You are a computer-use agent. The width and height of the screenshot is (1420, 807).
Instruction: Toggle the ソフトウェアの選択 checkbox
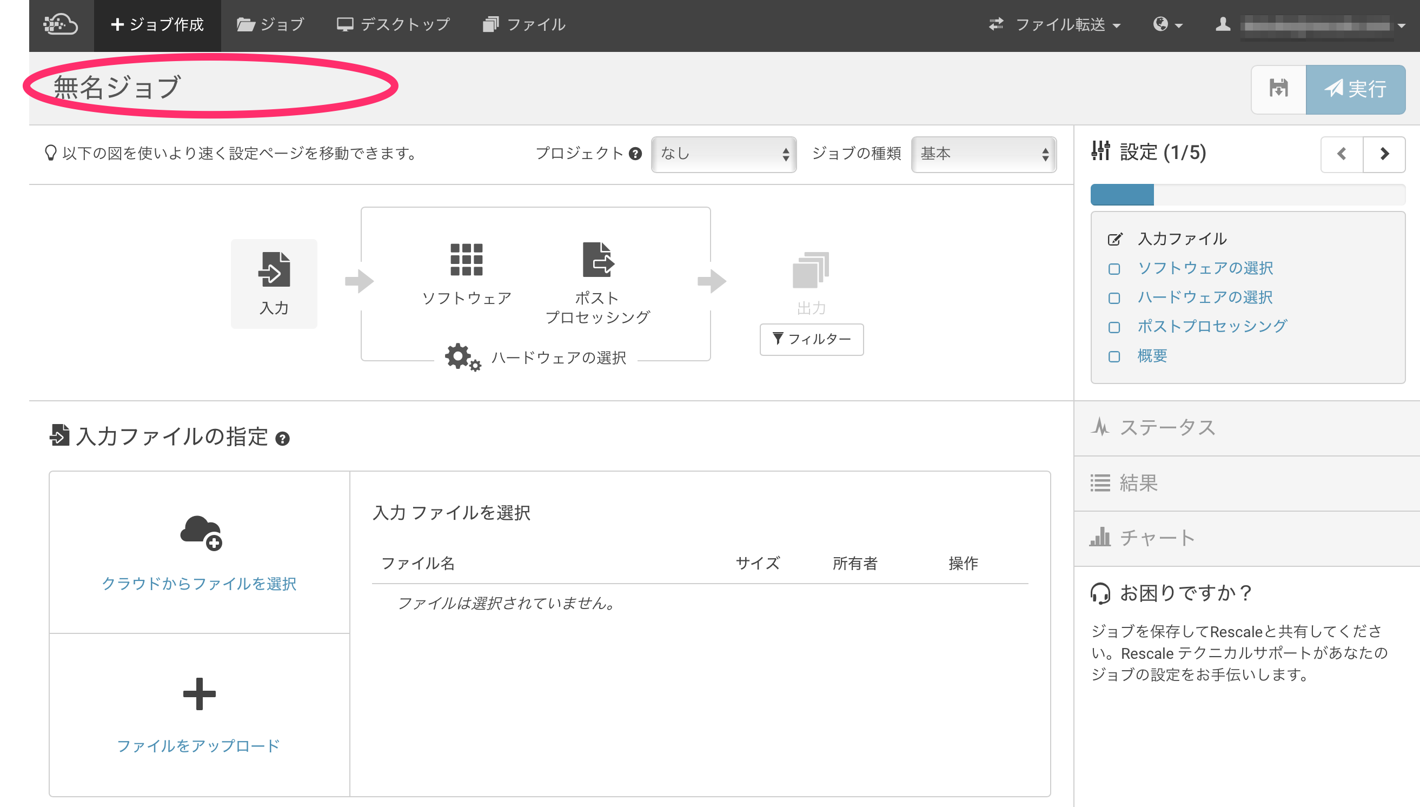1114,269
